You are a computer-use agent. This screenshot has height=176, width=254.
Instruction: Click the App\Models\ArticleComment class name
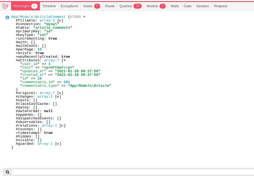click(38, 17)
